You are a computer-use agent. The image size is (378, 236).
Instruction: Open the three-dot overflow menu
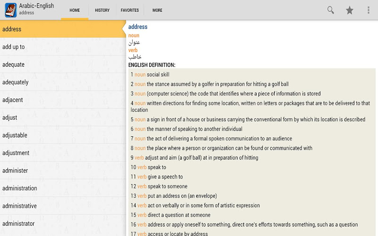[x=369, y=10]
